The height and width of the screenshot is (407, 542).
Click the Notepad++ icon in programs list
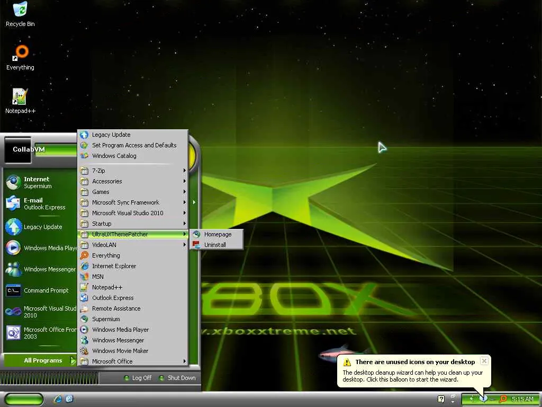84,287
